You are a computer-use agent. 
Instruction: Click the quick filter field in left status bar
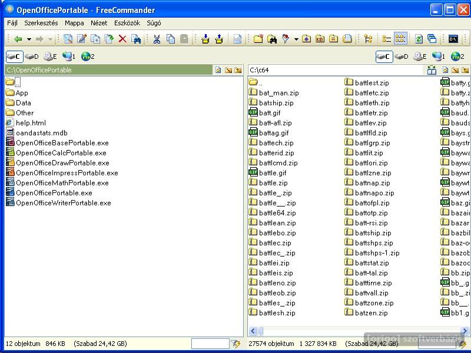point(210,344)
